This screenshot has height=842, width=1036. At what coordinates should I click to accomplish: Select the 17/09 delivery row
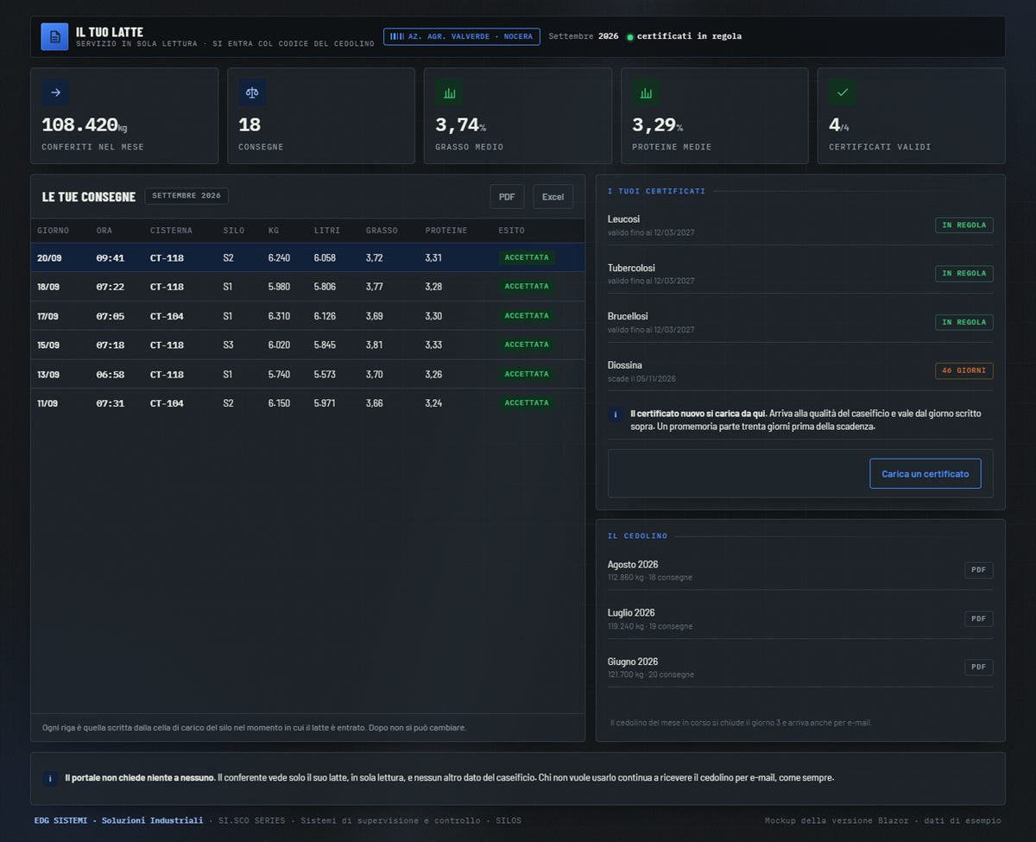308,316
